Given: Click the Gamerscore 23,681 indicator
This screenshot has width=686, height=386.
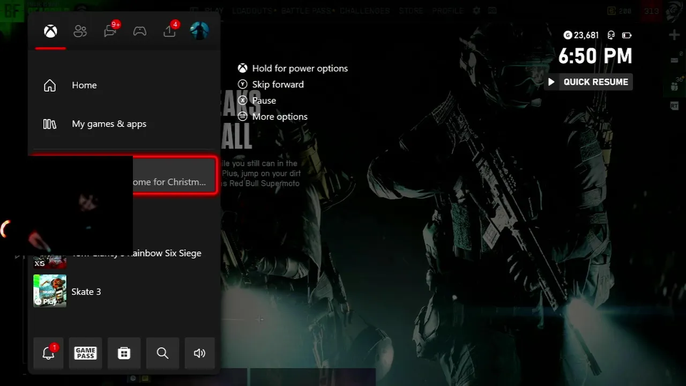Looking at the screenshot, I should [x=581, y=35].
